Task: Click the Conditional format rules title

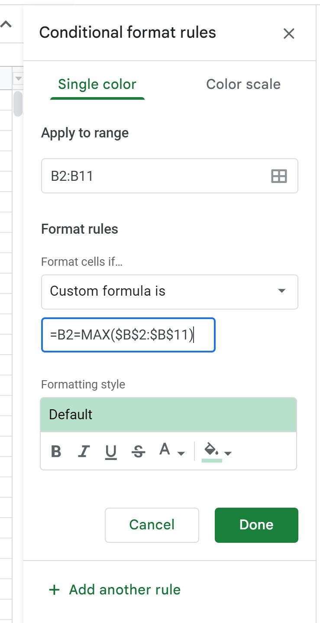Action: pyautogui.click(x=128, y=33)
